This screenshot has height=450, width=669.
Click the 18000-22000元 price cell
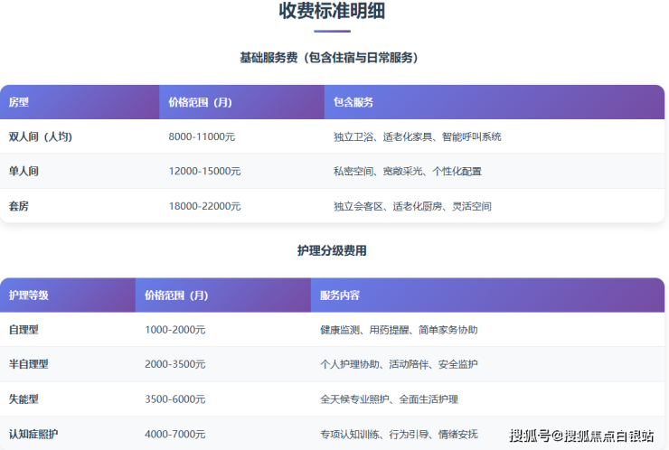[x=204, y=206]
